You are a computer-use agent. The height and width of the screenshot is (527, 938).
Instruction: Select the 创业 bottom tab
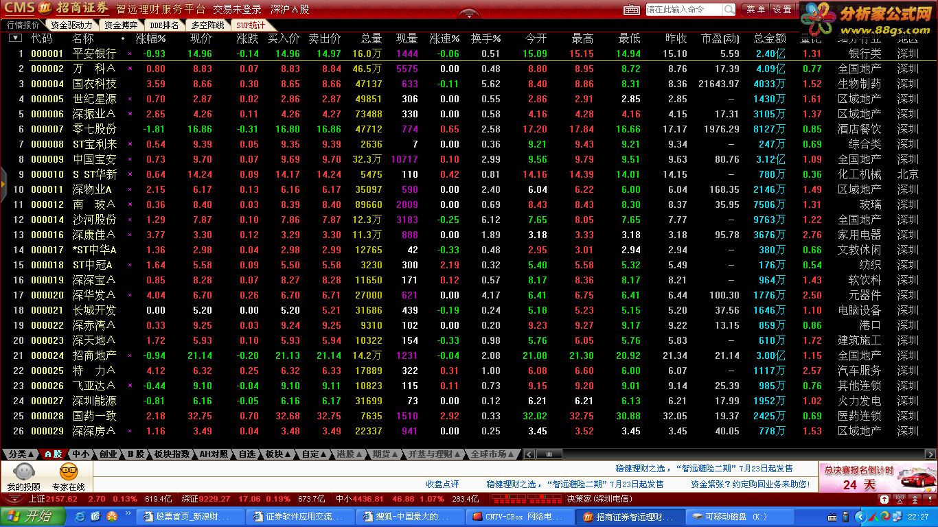(108, 454)
